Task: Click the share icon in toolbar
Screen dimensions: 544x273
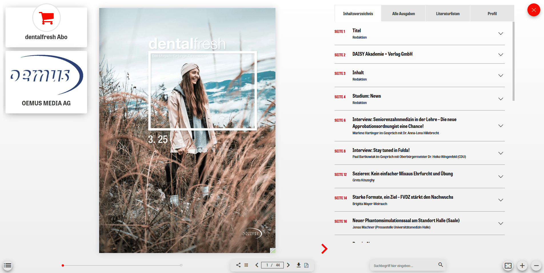Action: click(x=238, y=265)
